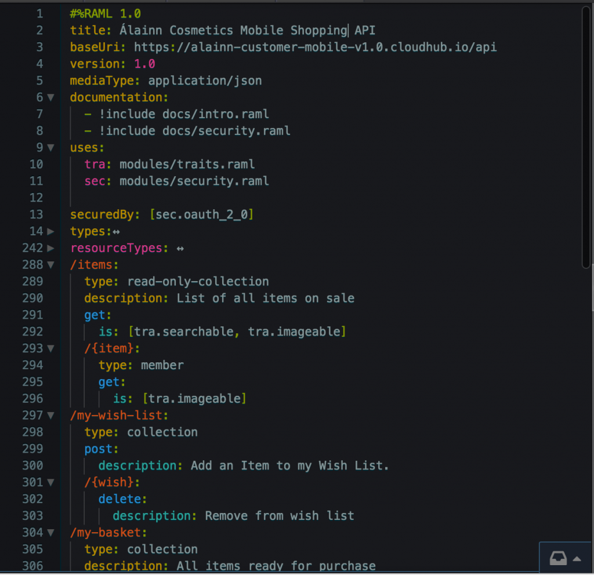The image size is (594, 575).
Task: Click the fold marker after resourceTypes:
Action: click(180, 249)
